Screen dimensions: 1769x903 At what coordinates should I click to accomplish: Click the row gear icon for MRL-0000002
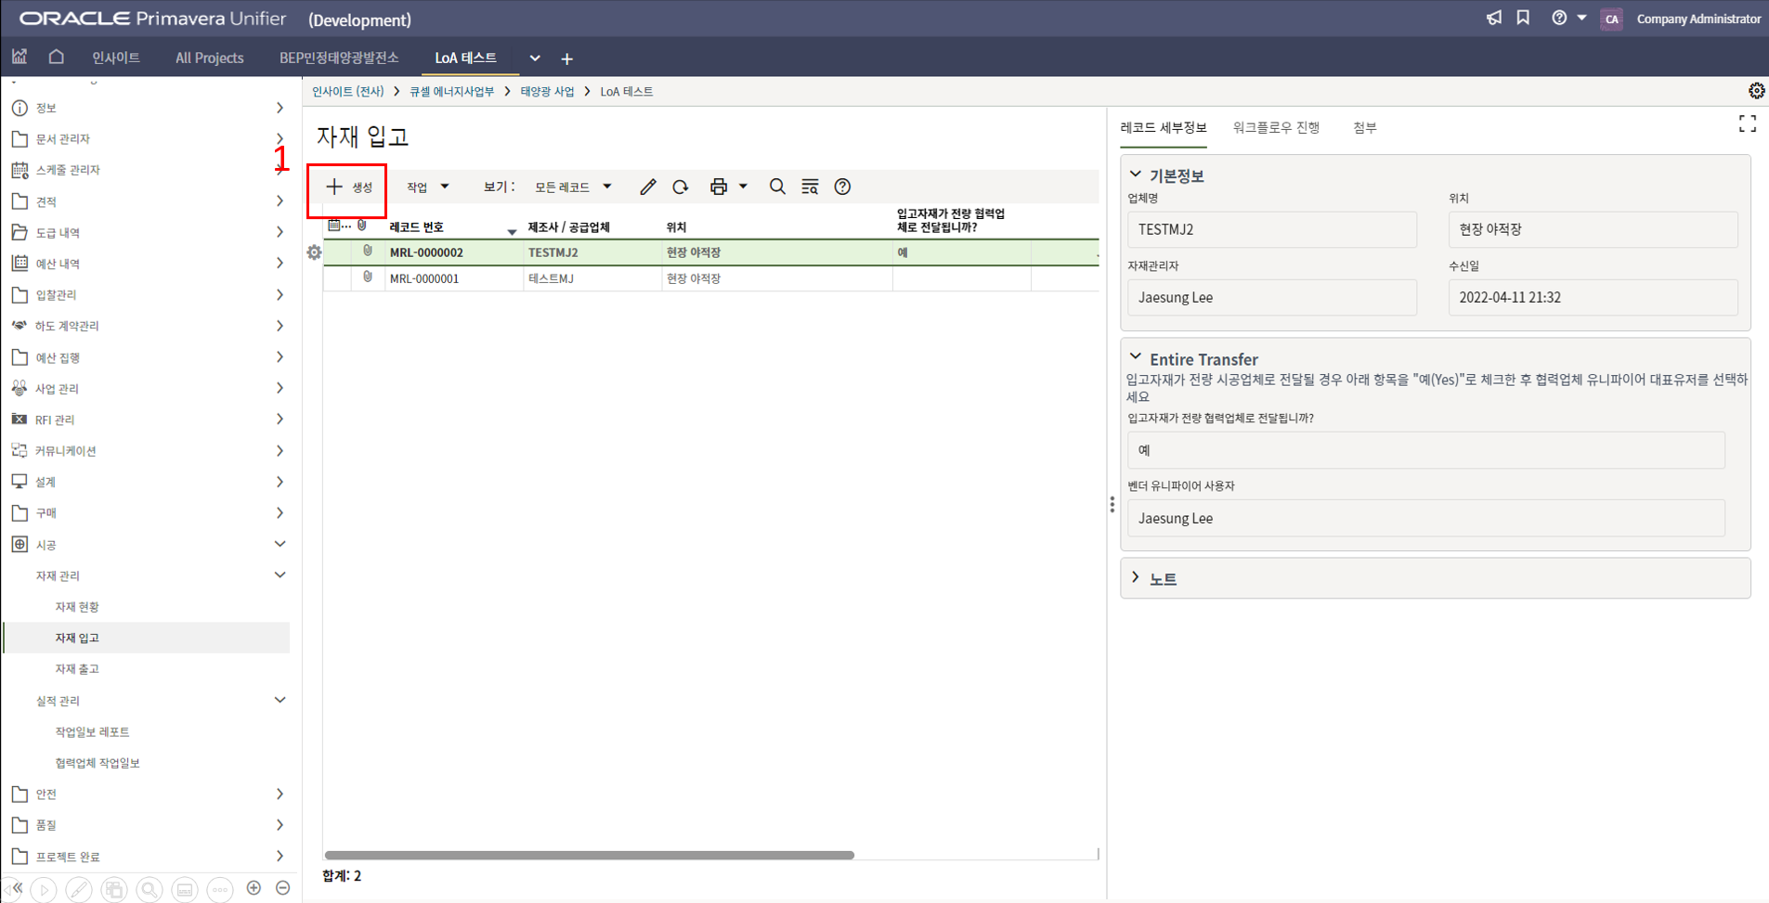click(314, 252)
